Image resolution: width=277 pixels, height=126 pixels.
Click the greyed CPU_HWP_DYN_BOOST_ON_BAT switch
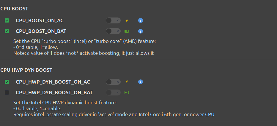tap(113, 92)
